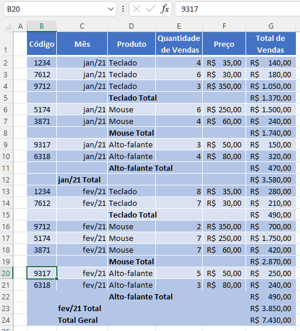Click the fill handle of cell B20

pyautogui.click(x=56, y=278)
